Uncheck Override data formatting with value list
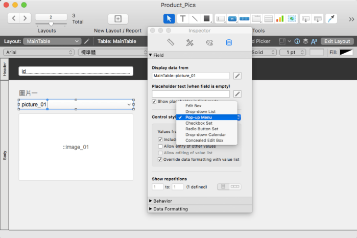 160,159
